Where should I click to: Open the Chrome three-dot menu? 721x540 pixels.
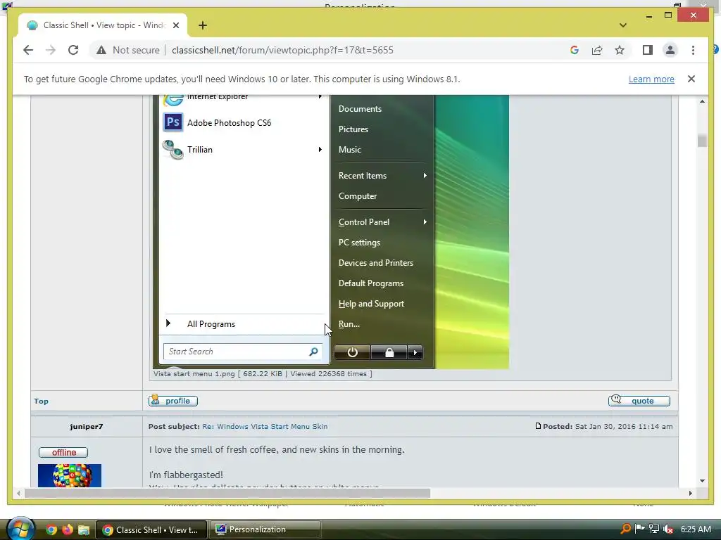(693, 50)
